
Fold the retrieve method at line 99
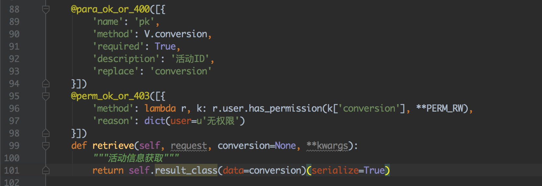click(46, 146)
